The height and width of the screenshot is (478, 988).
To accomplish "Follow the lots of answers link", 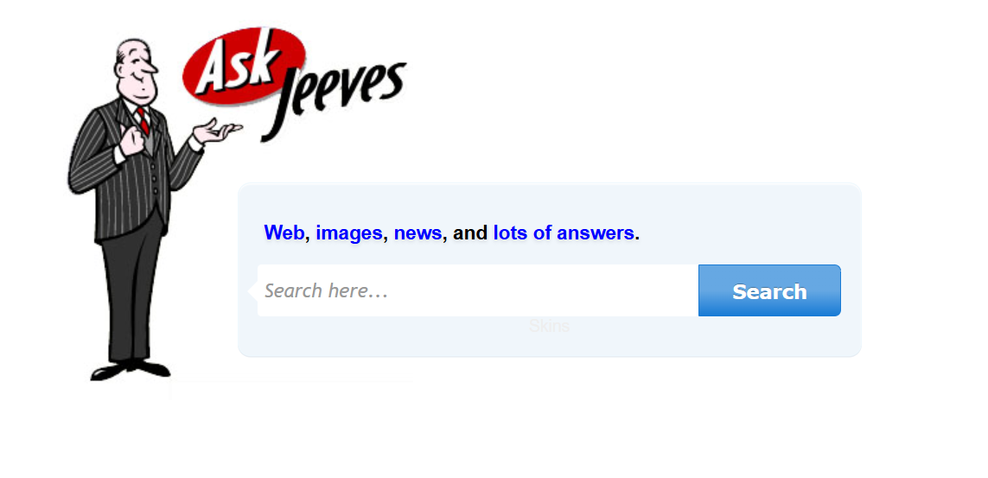I will point(564,233).
